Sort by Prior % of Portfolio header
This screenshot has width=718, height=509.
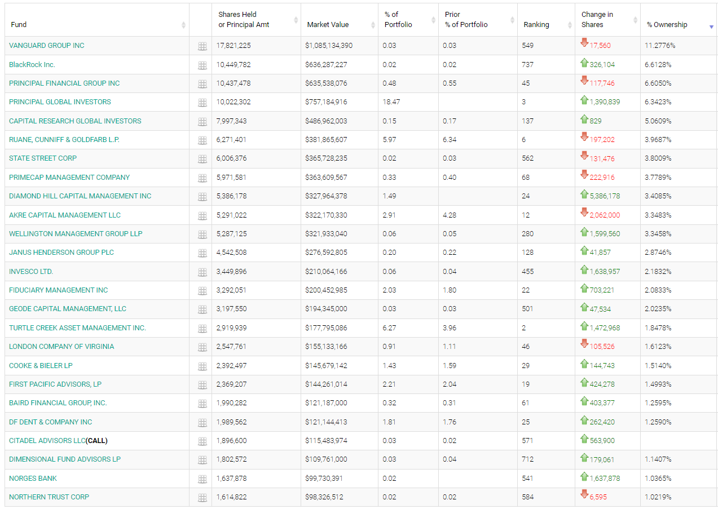(478, 20)
